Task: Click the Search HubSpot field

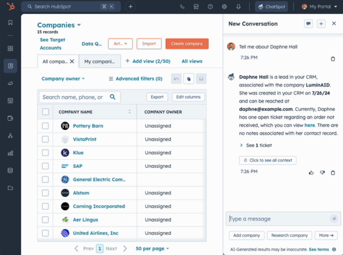Action: [71, 7]
